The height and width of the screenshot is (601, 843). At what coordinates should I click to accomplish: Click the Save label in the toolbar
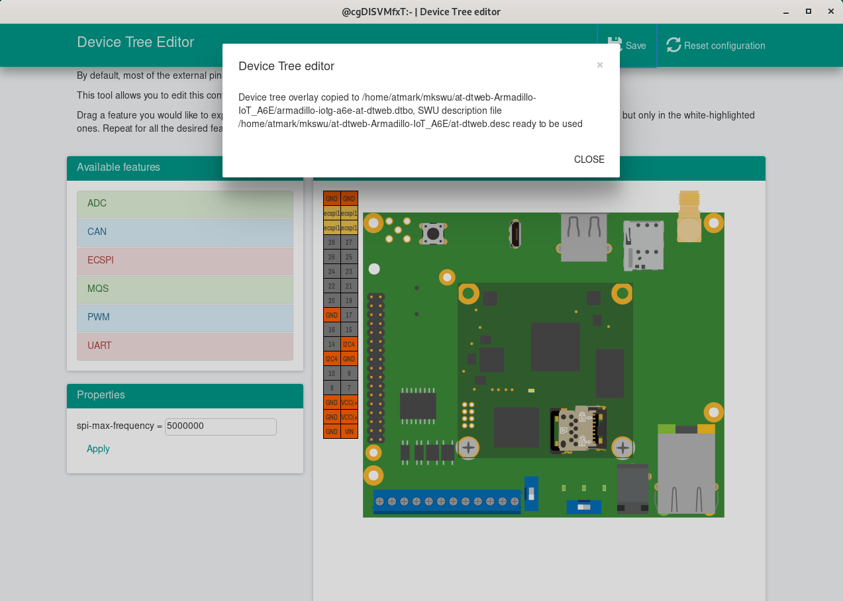pos(635,46)
